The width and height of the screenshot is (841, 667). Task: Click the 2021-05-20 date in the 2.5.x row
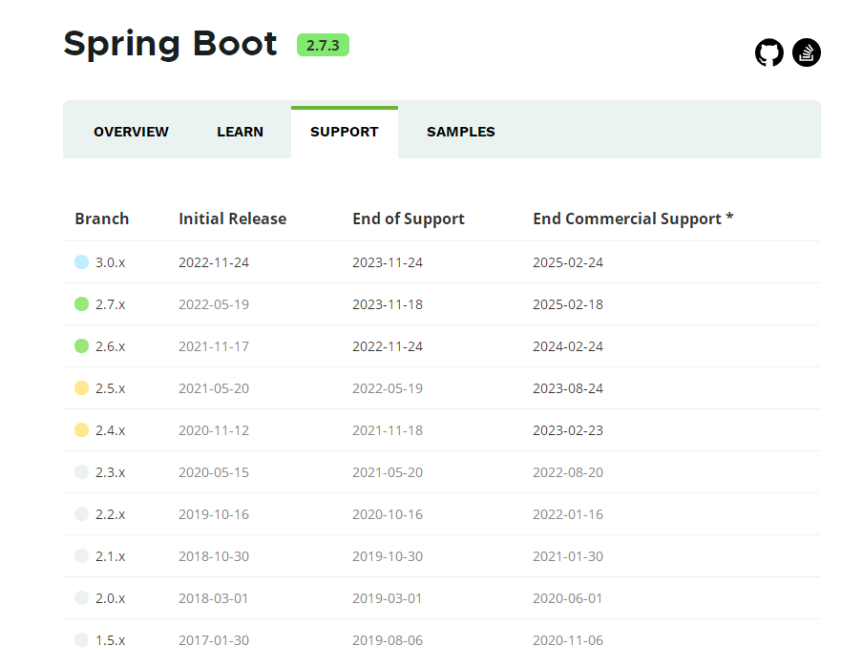[x=214, y=388]
